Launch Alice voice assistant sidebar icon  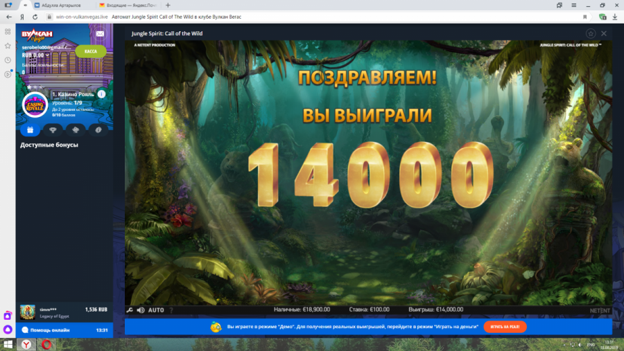(x=8, y=330)
